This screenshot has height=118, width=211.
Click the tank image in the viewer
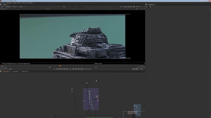coord(73,36)
